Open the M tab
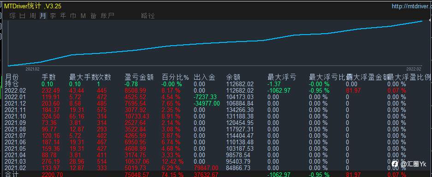The image size is (432, 177). click(x=83, y=16)
